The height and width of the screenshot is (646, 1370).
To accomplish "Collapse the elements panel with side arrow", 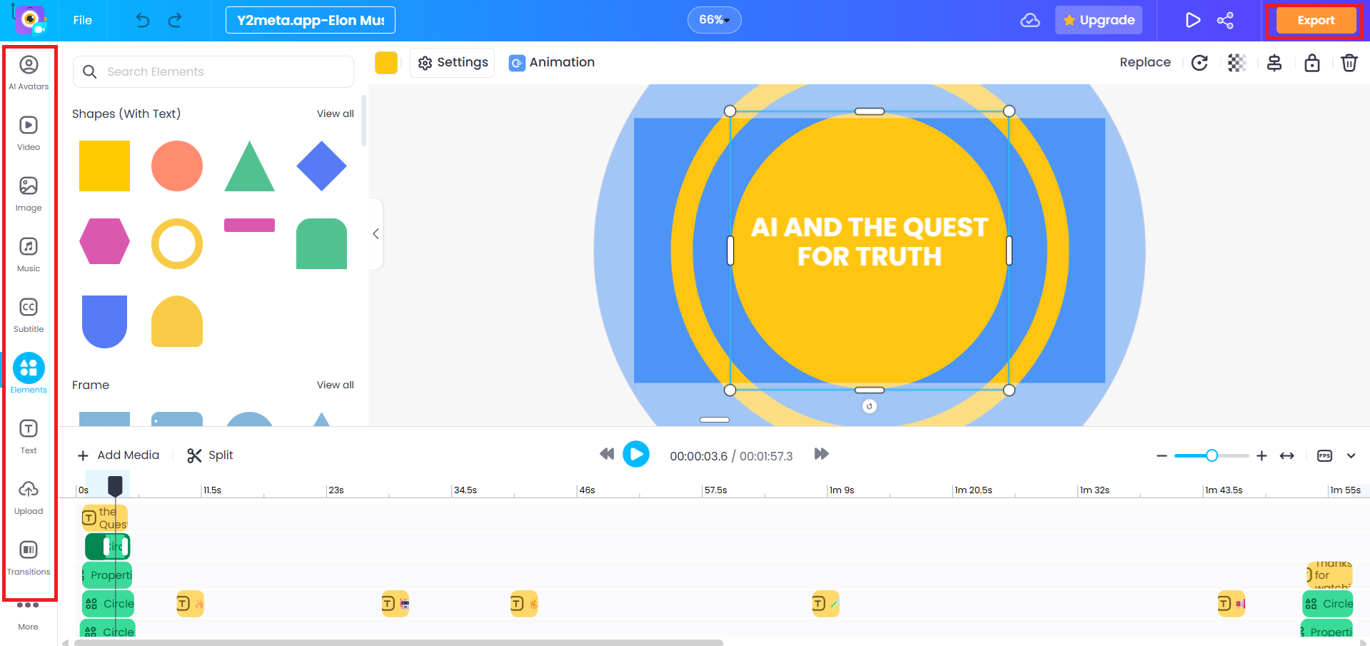I will pos(376,233).
